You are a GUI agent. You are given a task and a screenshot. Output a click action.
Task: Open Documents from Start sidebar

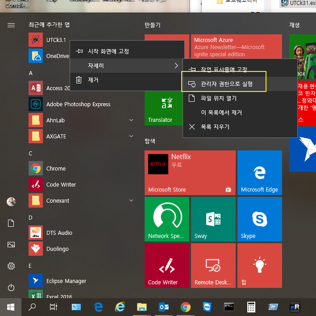click(11, 223)
